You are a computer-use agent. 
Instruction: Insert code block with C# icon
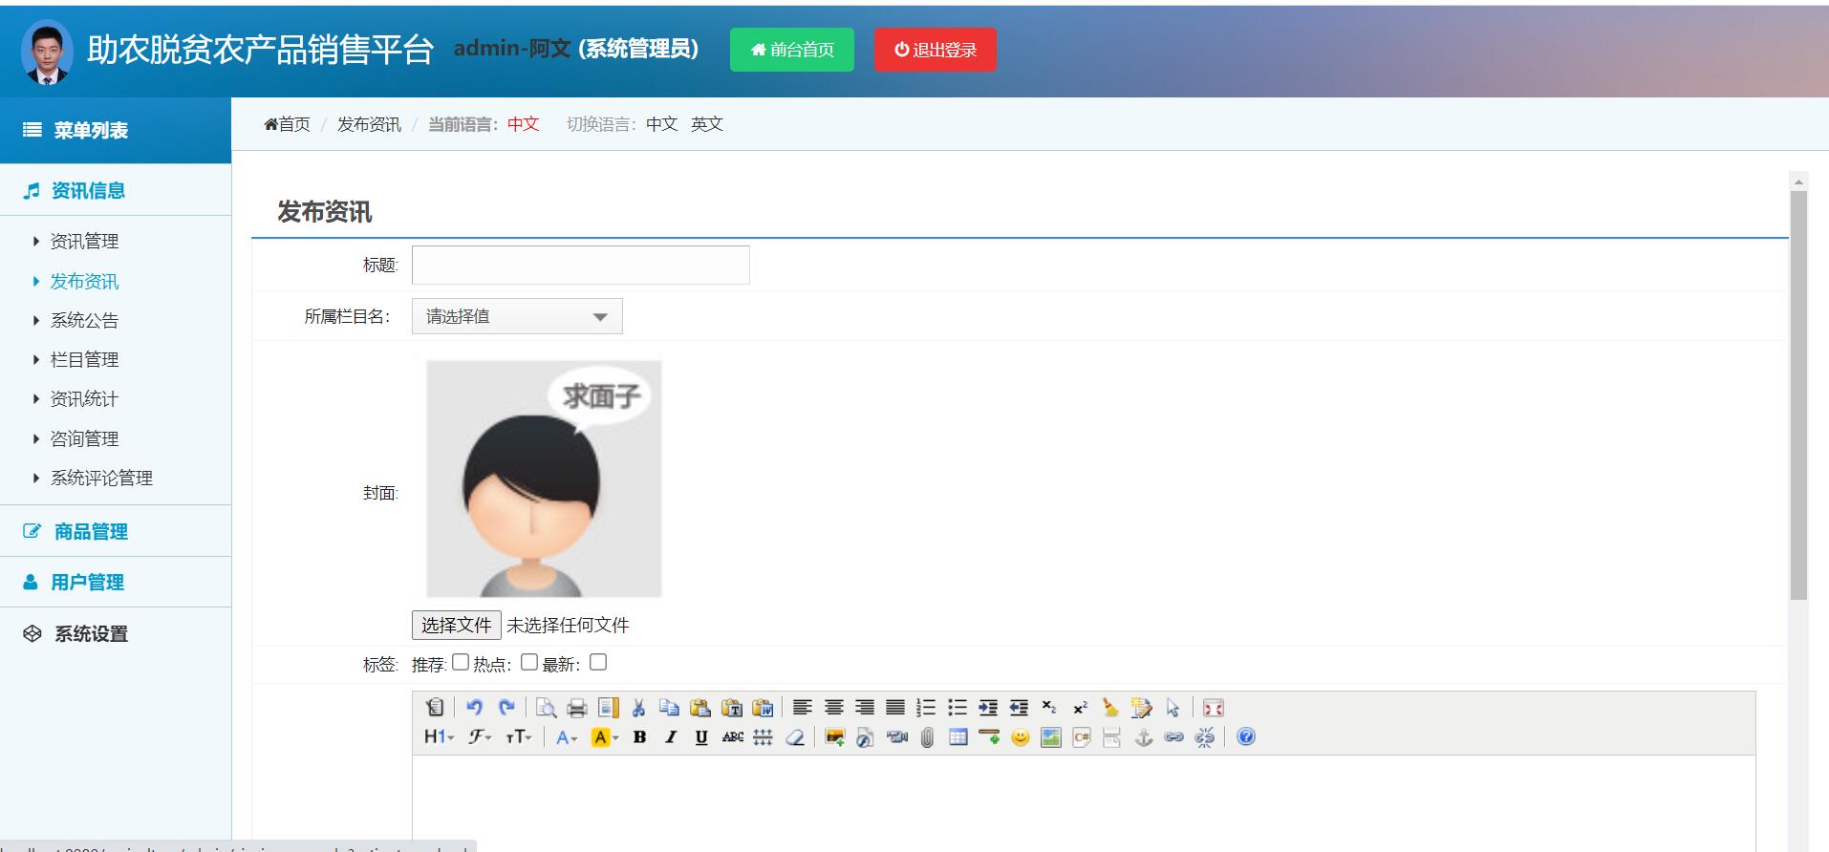(x=1082, y=737)
